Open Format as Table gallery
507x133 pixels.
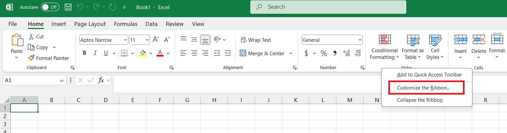pos(413,47)
